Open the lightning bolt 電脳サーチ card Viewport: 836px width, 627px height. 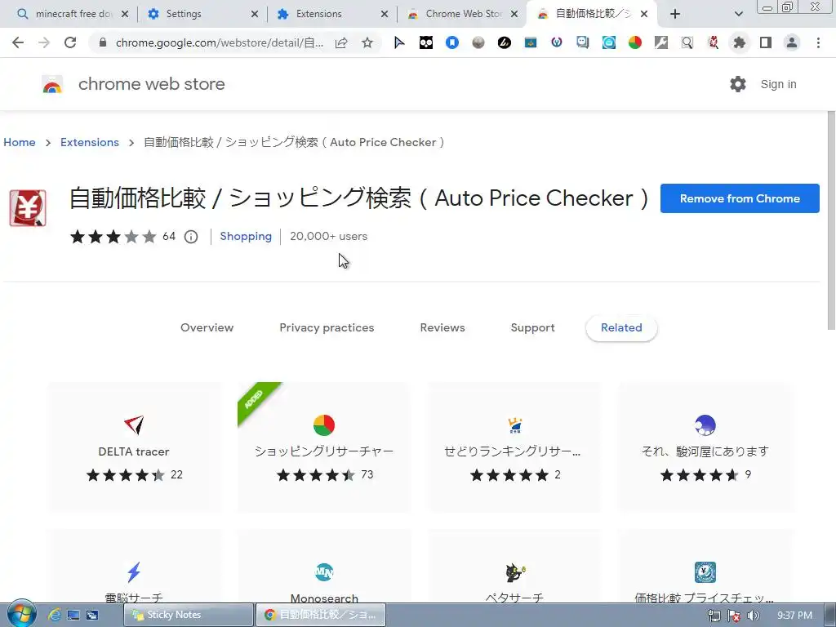[x=134, y=567]
